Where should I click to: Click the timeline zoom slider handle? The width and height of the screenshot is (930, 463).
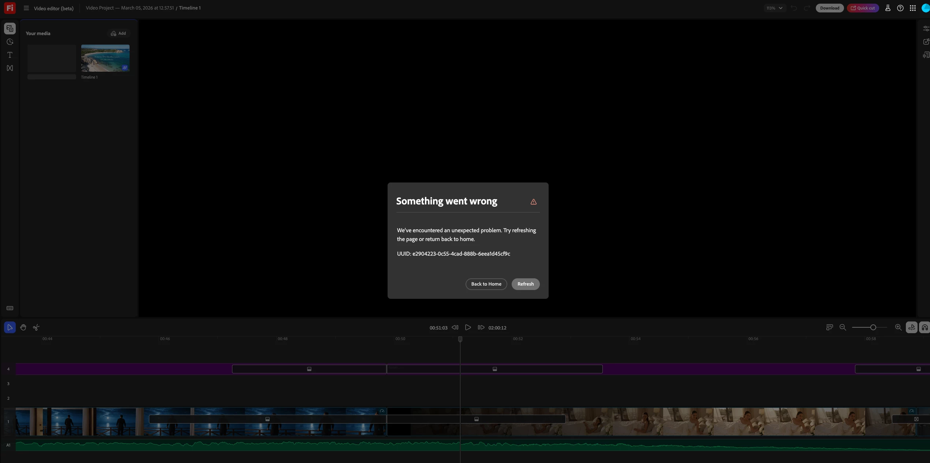[873, 327]
